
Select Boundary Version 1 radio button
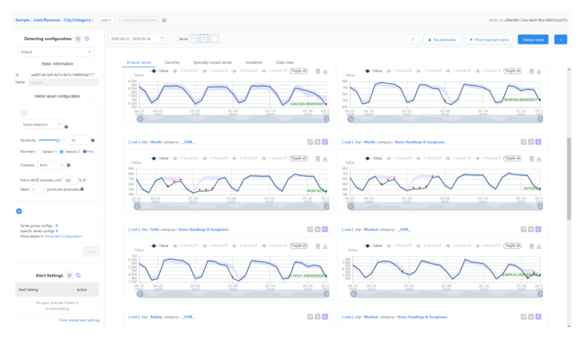tap(39, 151)
